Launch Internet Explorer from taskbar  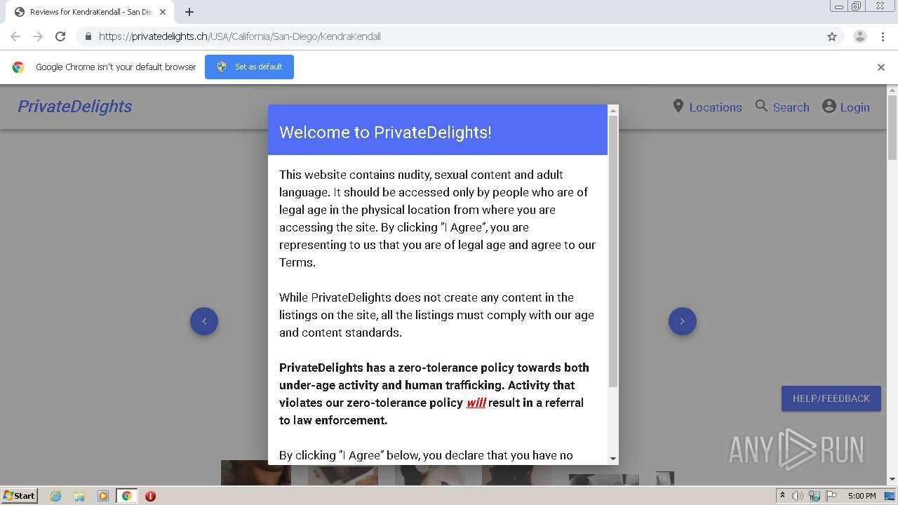coord(55,496)
